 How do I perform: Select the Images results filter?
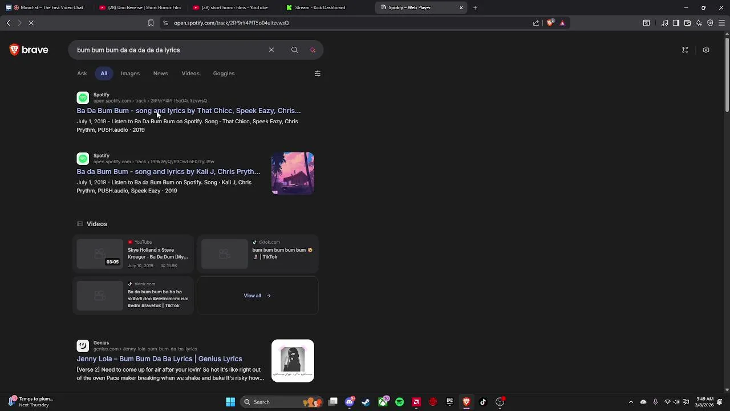130,74
